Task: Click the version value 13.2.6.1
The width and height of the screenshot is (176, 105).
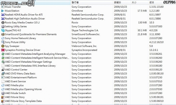Action: point(153,50)
